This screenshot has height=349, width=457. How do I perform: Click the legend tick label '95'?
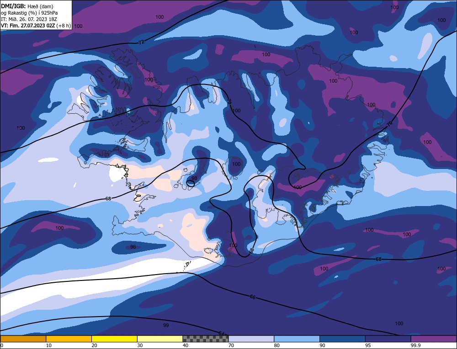[x=368, y=345]
